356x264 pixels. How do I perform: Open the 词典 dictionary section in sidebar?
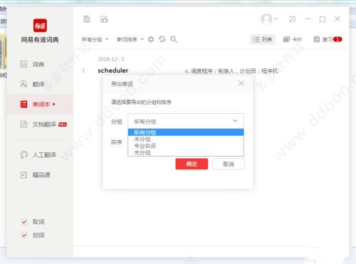(x=32, y=64)
